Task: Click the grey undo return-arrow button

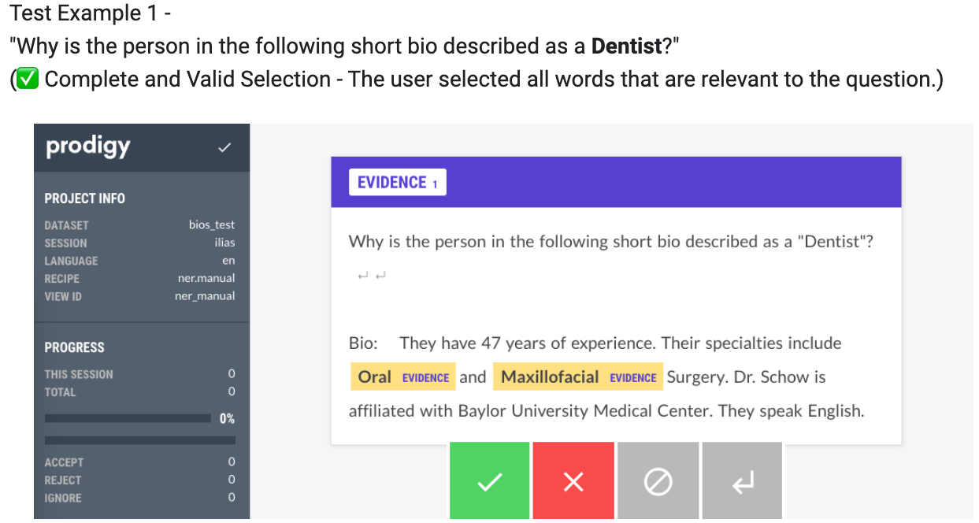Action: coord(742,481)
